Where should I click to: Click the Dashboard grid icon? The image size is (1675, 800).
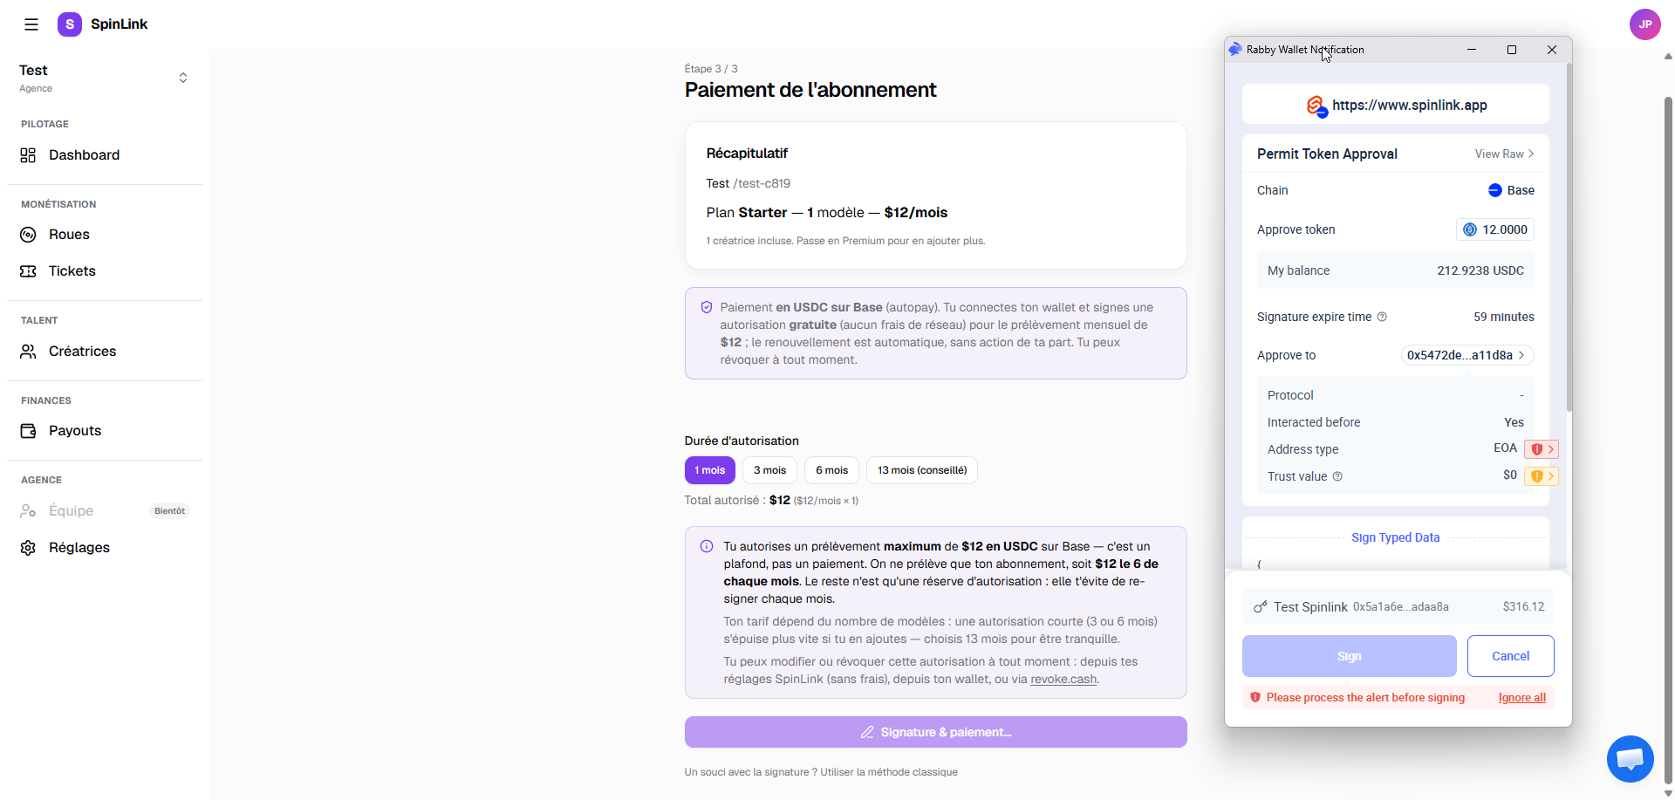[28, 155]
